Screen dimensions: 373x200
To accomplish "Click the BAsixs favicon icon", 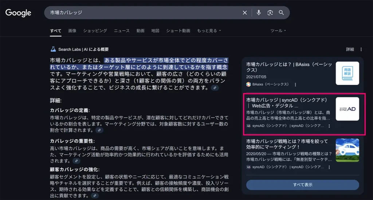I will 248,84.
